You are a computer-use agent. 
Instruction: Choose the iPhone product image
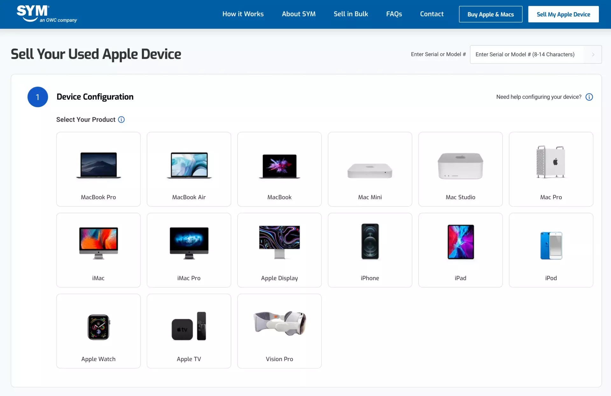point(370,241)
